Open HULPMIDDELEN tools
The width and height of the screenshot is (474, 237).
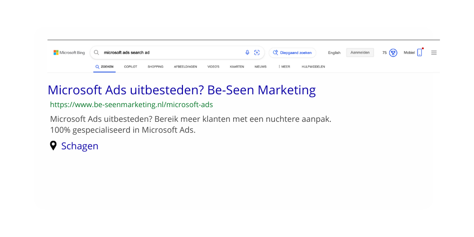[313, 67]
